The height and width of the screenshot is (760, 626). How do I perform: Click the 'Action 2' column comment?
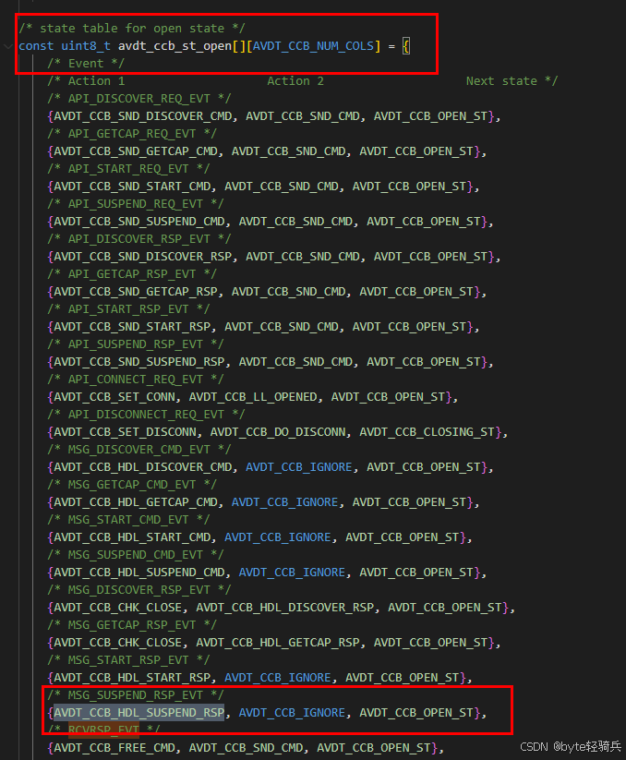pos(295,81)
